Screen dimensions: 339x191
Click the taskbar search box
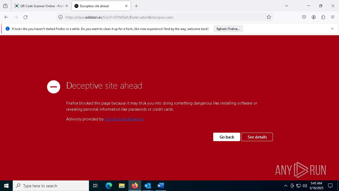pyautogui.click(x=51, y=186)
